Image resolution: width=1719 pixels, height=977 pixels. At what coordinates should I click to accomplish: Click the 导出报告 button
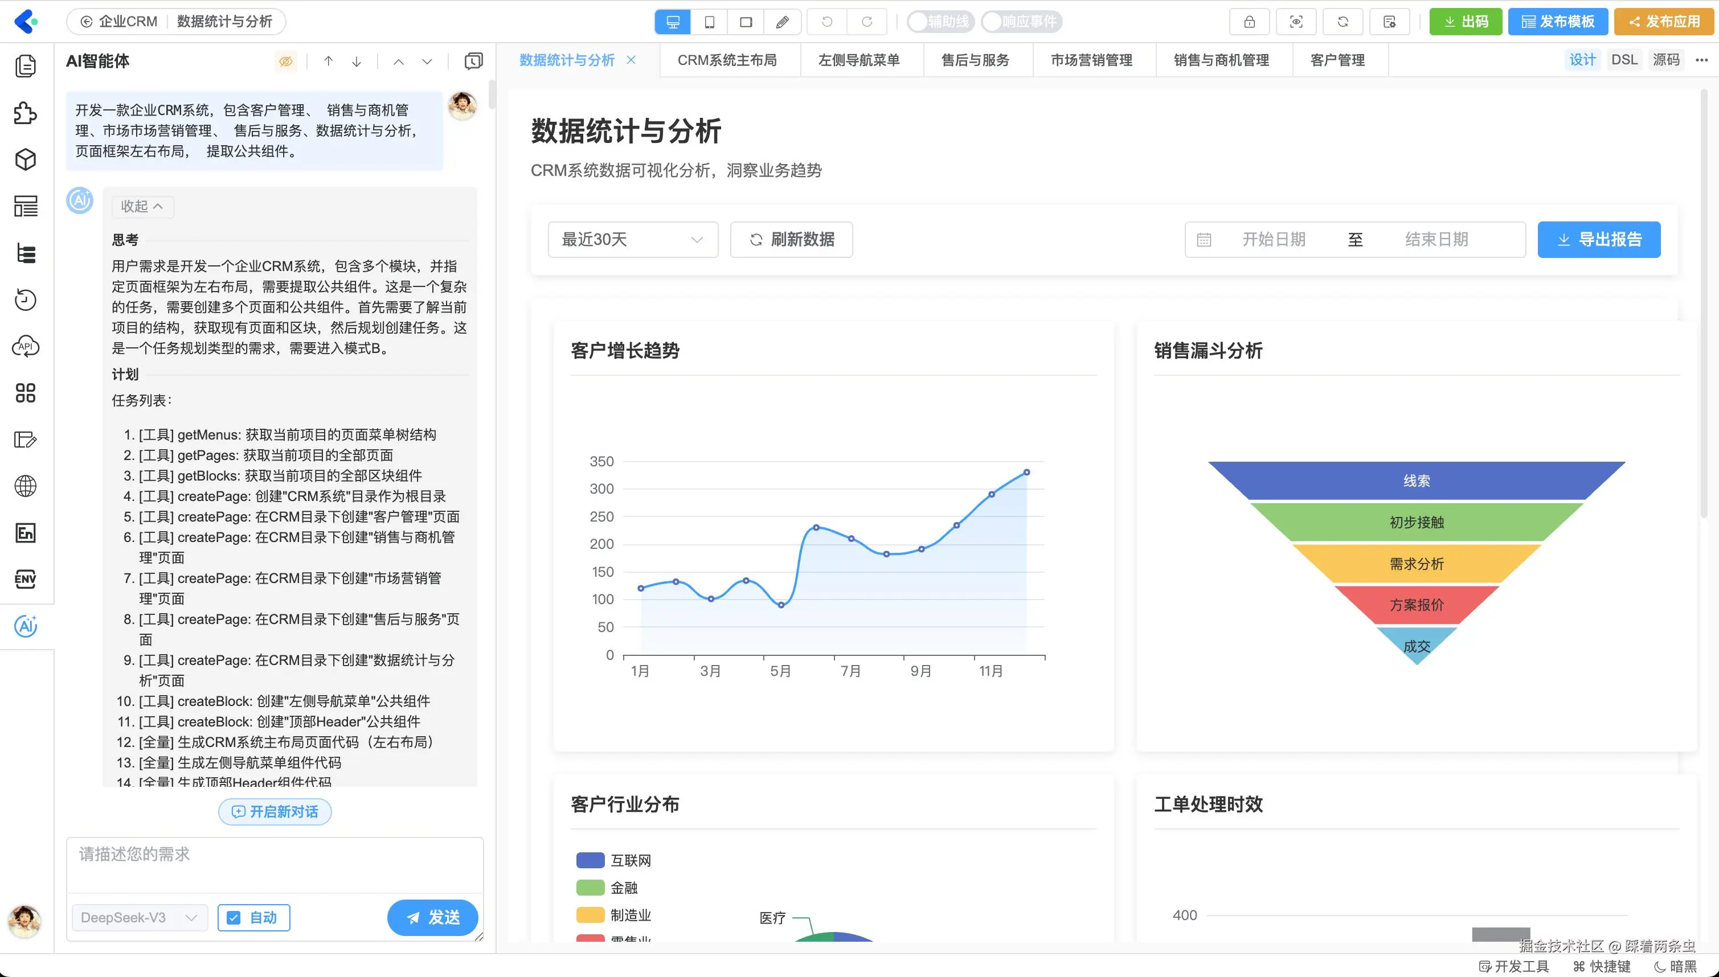click(1598, 240)
